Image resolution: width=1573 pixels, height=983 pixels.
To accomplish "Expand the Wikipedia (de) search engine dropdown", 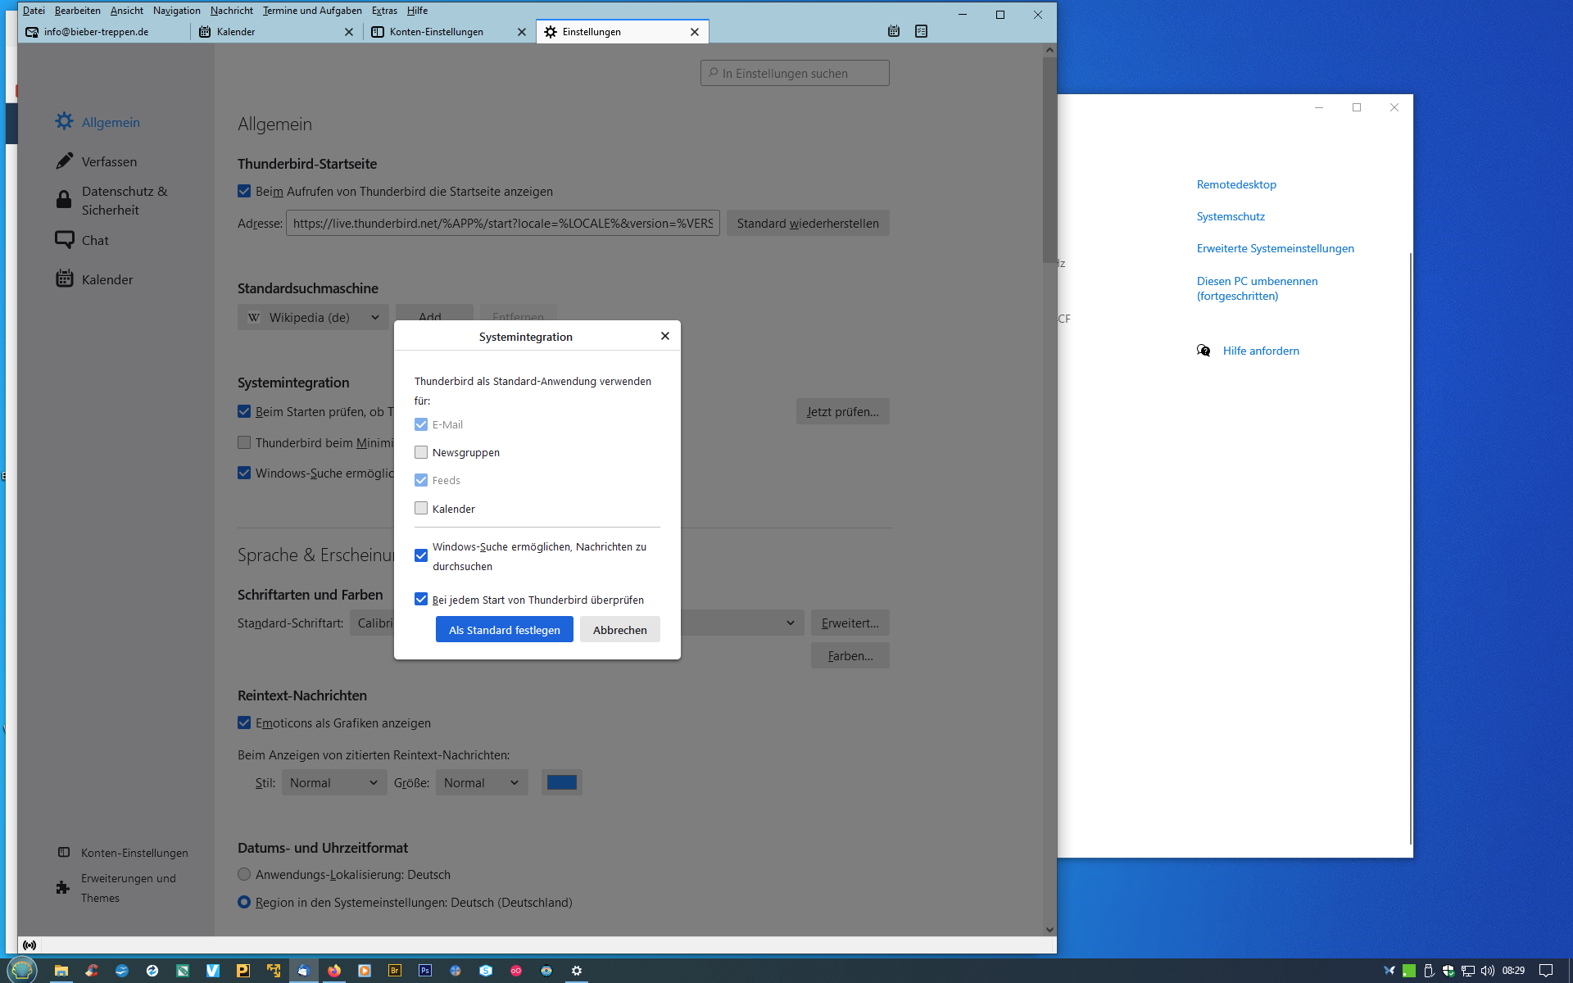I will 313,318.
